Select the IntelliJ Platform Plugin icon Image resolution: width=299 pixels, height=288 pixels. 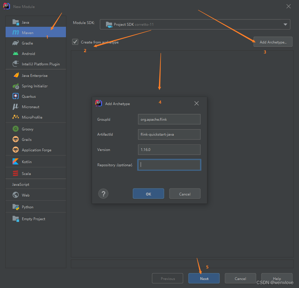click(x=16, y=64)
